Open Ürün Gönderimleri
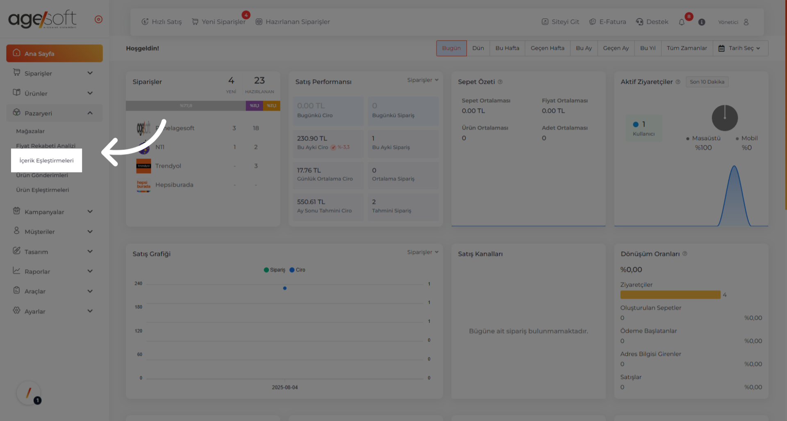The width and height of the screenshot is (787, 421). click(x=42, y=175)
